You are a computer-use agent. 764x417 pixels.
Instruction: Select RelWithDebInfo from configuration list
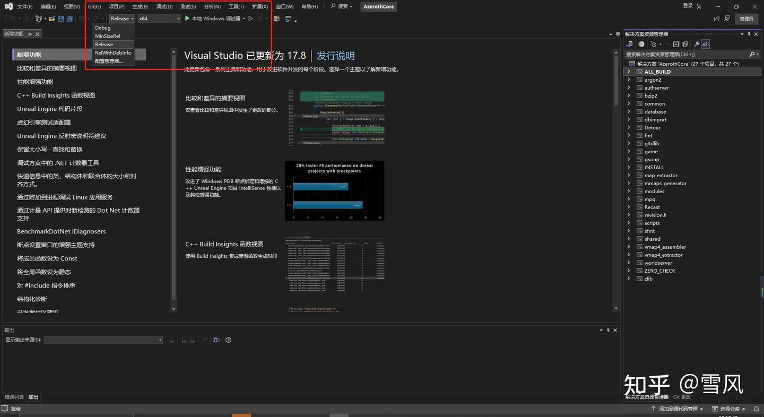tap(113, 53)
